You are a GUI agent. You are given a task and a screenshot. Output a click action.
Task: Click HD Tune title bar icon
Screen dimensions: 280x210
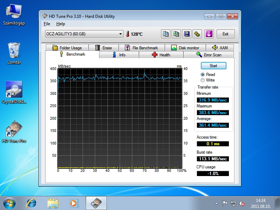point(45,16)
